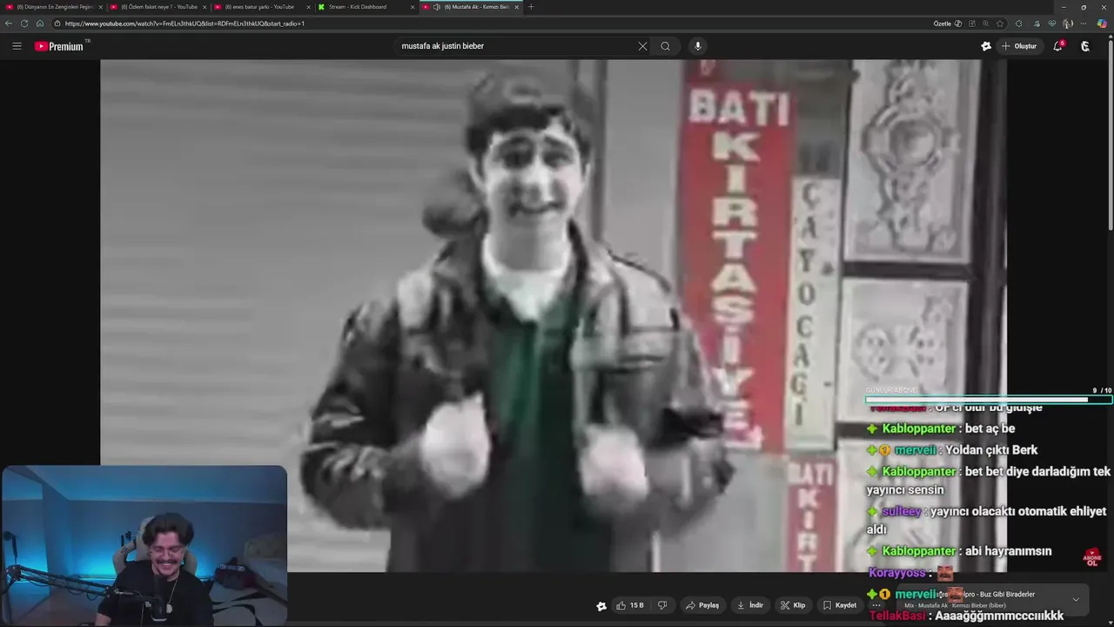Click the site info lock icon

click(x=57, y=24)
